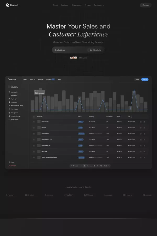Select page 3 in pagination
This screenshot has height=236, width=157.
(x=88, y=166)
